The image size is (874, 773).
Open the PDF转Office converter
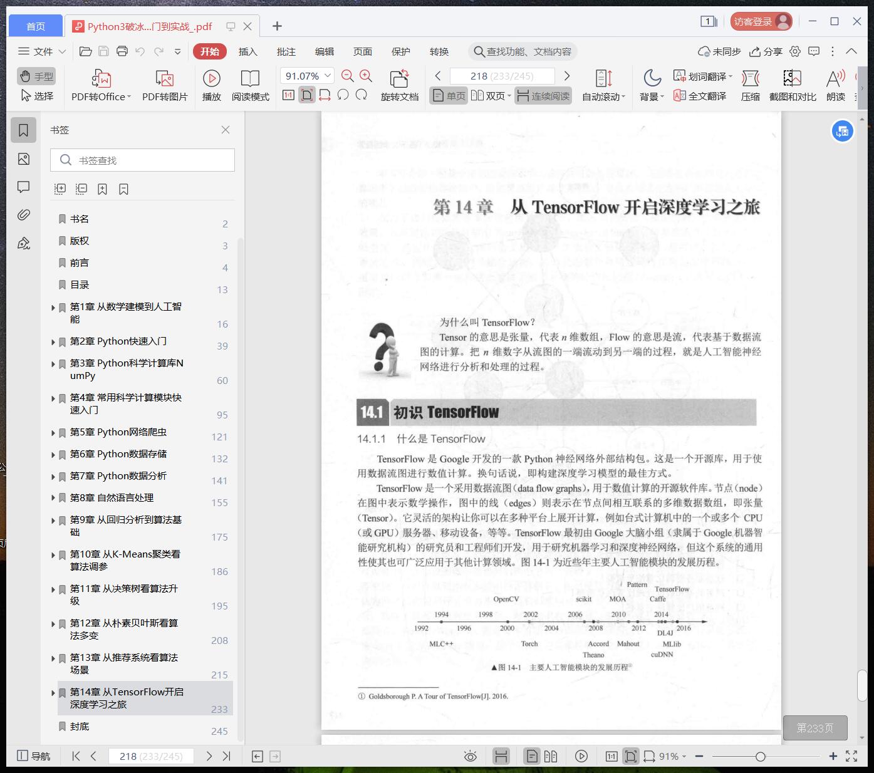(x=101, y=86)
